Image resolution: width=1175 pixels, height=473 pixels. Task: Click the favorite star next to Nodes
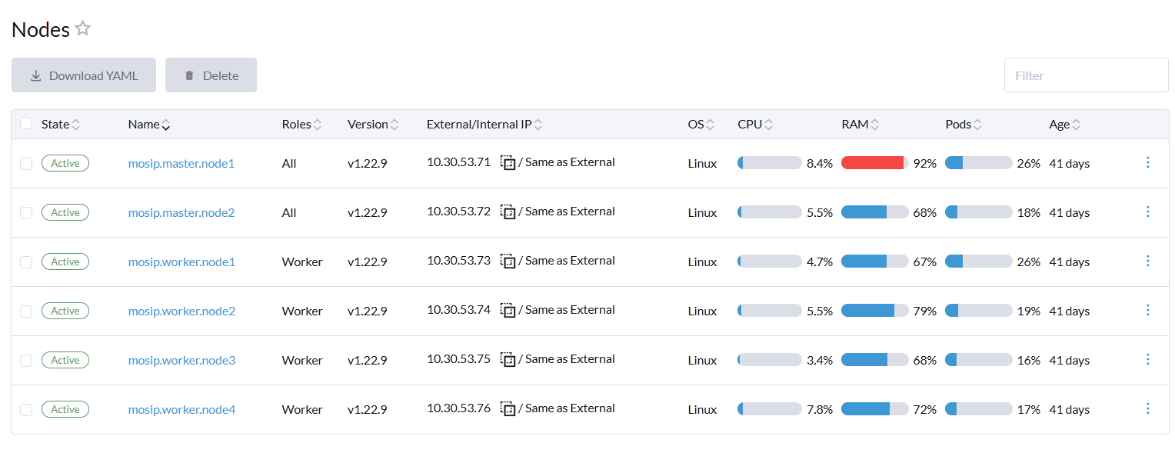83,29
